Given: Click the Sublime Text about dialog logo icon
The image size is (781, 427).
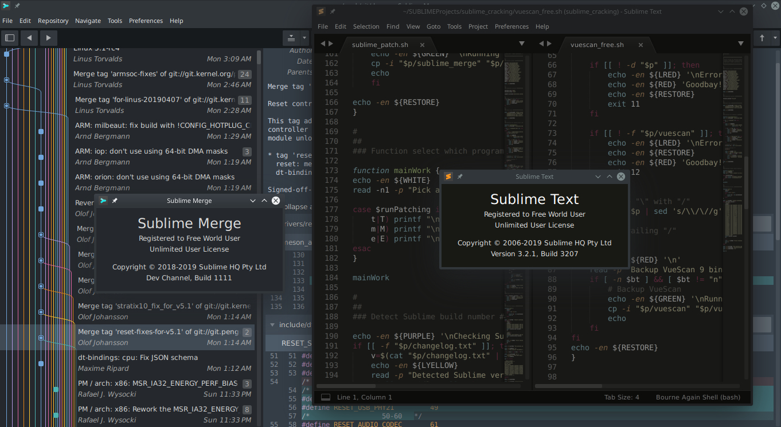Looking at the screenshot, I should (448, 177).
